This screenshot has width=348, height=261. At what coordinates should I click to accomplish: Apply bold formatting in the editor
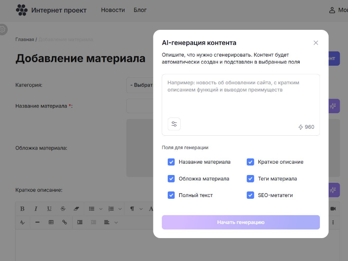click(22, 209)
